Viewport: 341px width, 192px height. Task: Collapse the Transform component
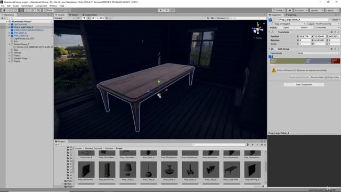269,32
